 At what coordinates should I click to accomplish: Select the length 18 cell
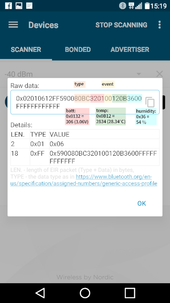point(20,157)
